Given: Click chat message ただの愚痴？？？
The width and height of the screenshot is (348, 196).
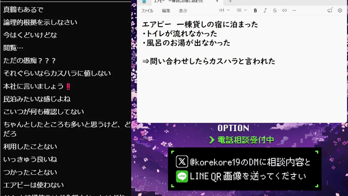Looking at the screenshot, I should (30, 61).
